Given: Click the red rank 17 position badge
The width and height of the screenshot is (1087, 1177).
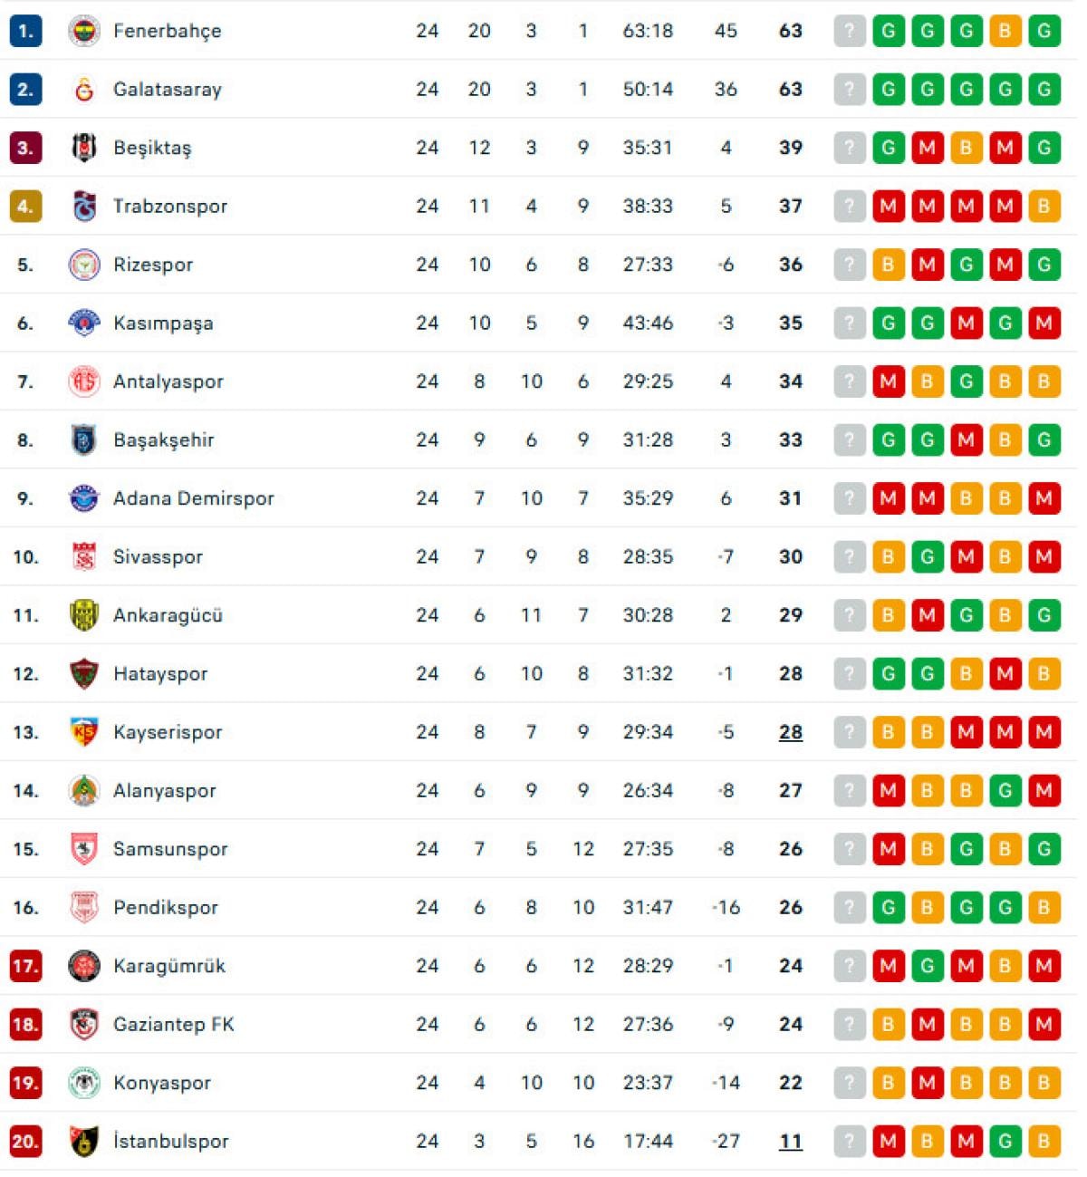Looking at the screenshot, I should 25,966.
